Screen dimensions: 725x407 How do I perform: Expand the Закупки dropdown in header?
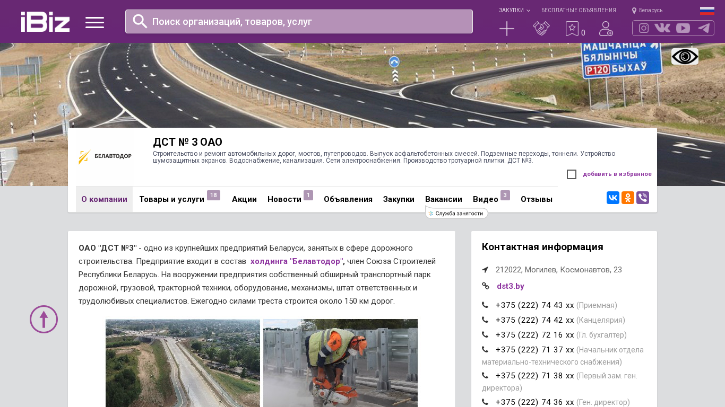[x=514, y=11]
